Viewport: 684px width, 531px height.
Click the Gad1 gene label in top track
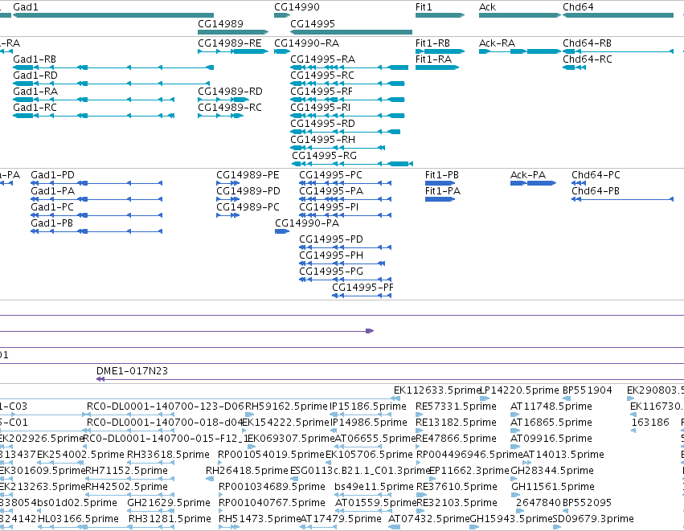click(x=26, y=7)
